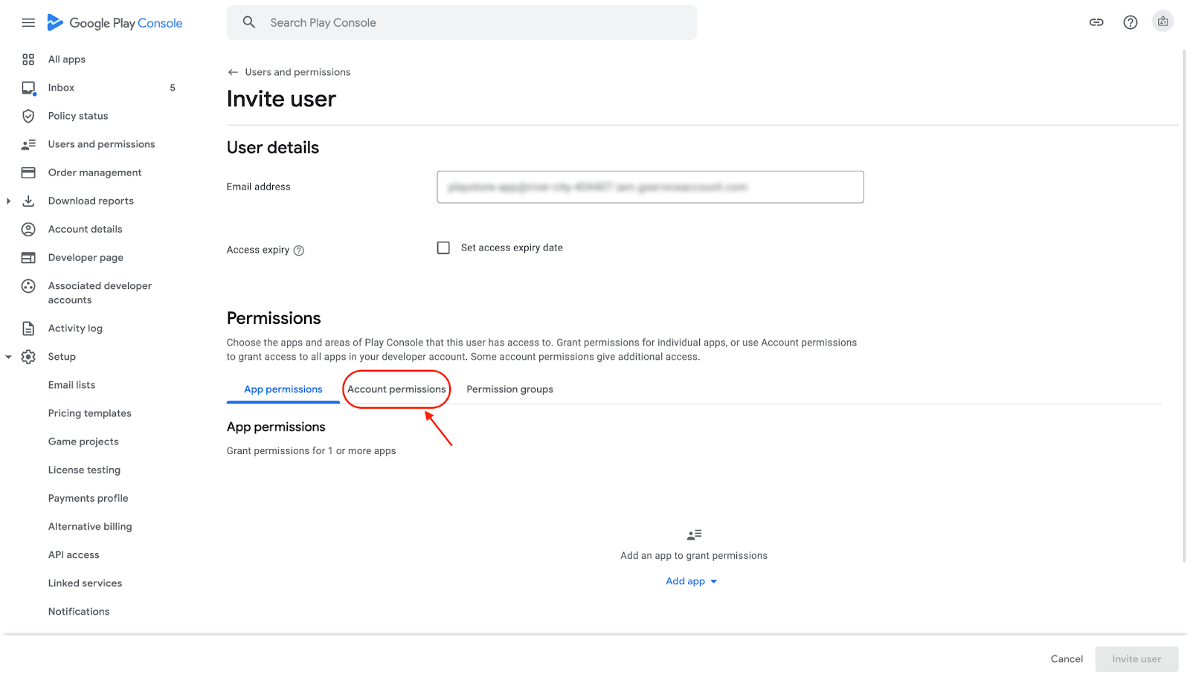Click the Invite user button

(1136, 659)
